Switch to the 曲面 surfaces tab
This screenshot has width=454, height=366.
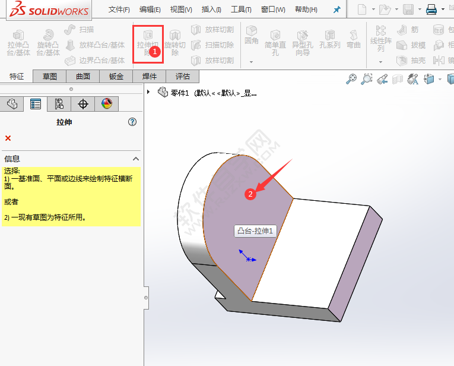coord(83,77)
